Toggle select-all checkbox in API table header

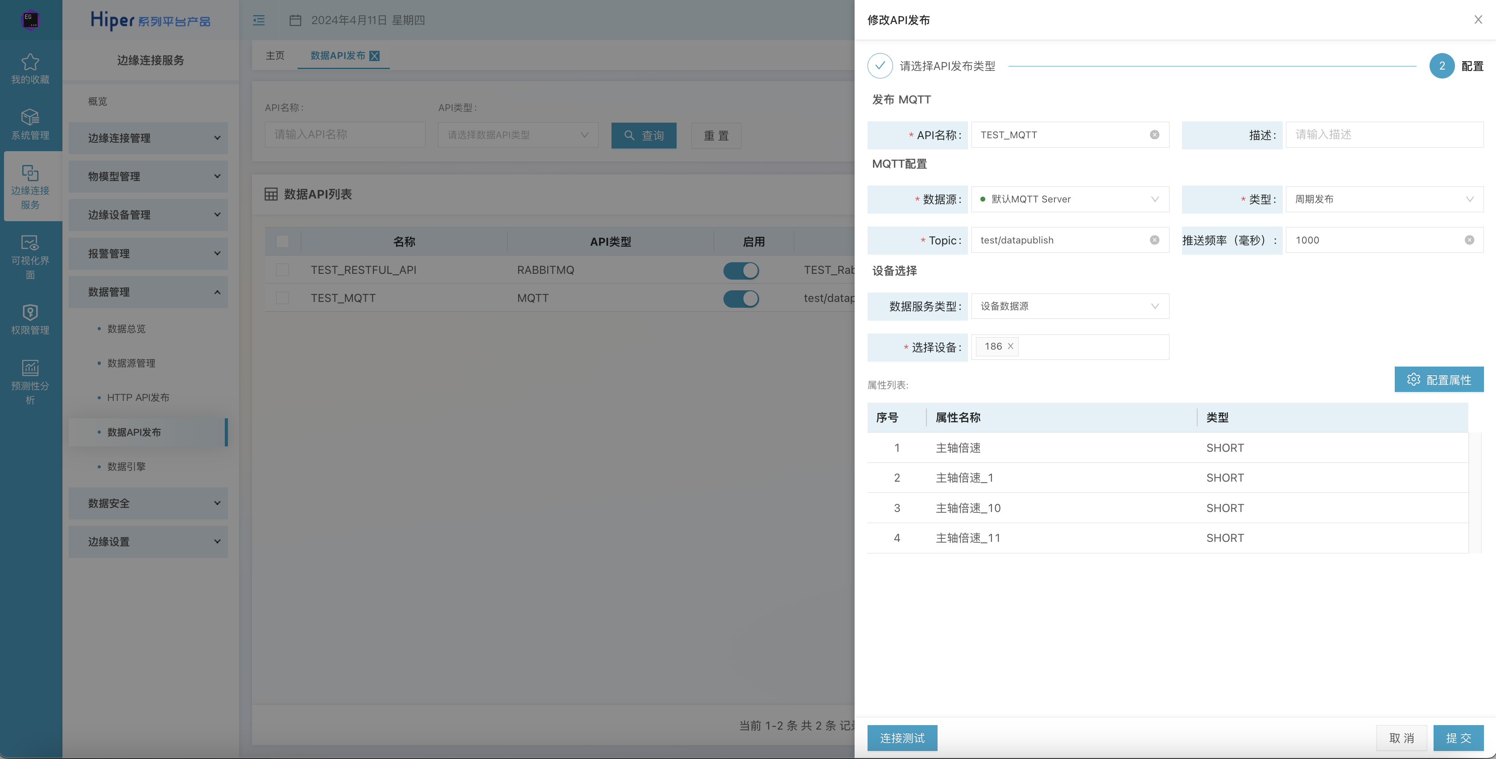coord(282,242)
